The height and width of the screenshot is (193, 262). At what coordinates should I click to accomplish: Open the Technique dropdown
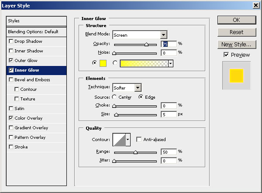[x=127, y=88]
